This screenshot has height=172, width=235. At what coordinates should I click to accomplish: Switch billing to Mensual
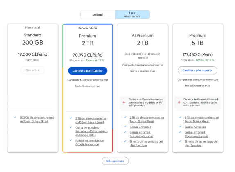(98, 15)
